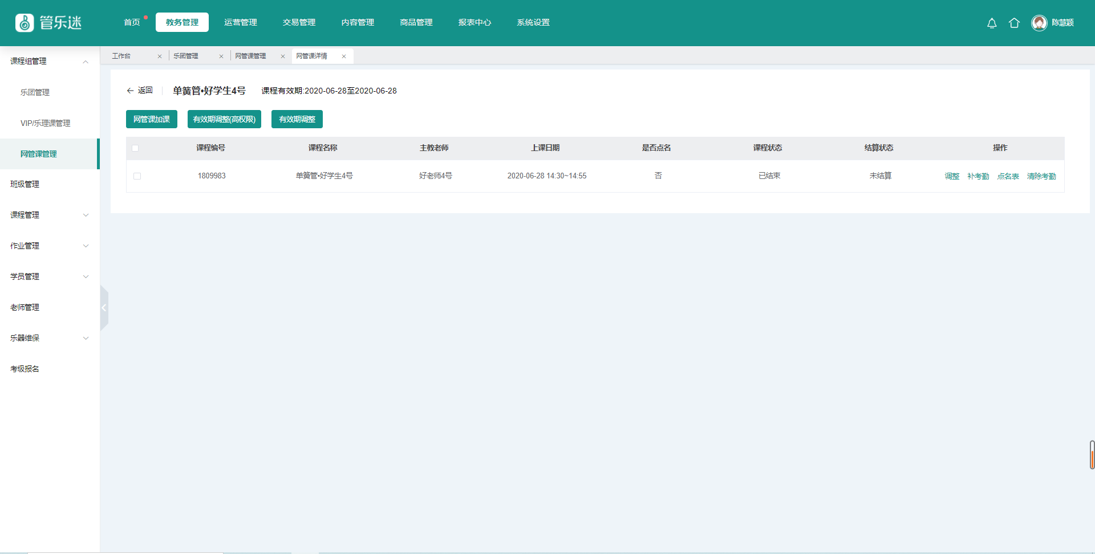
Task: Collapse the 课程组管理 menu section
Action: [86, 62]
